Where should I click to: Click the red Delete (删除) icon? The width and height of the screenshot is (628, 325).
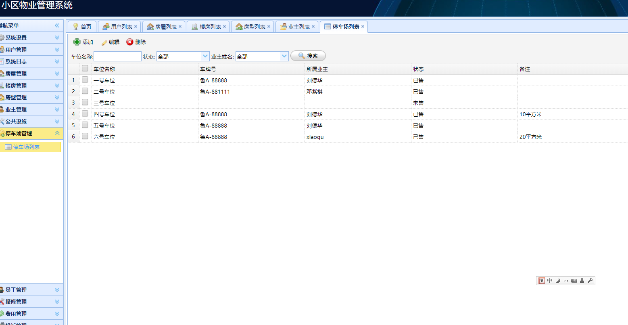pos(130,42)
